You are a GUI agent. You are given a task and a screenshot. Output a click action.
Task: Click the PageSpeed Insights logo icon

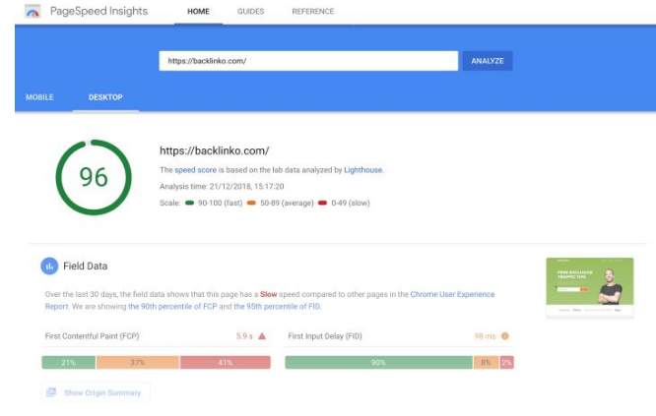pyautogui.click(x=33, y=11)
